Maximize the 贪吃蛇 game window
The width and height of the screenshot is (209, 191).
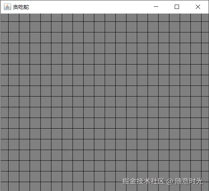click(x=177, y=7)
